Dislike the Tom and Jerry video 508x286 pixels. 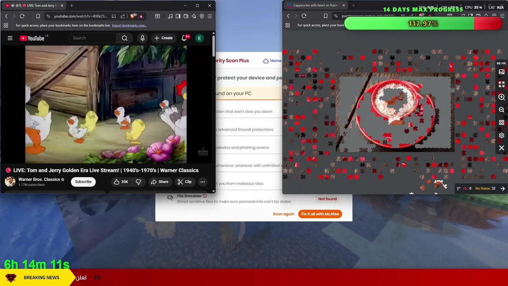pyautogui.click(x=139, y=182)
